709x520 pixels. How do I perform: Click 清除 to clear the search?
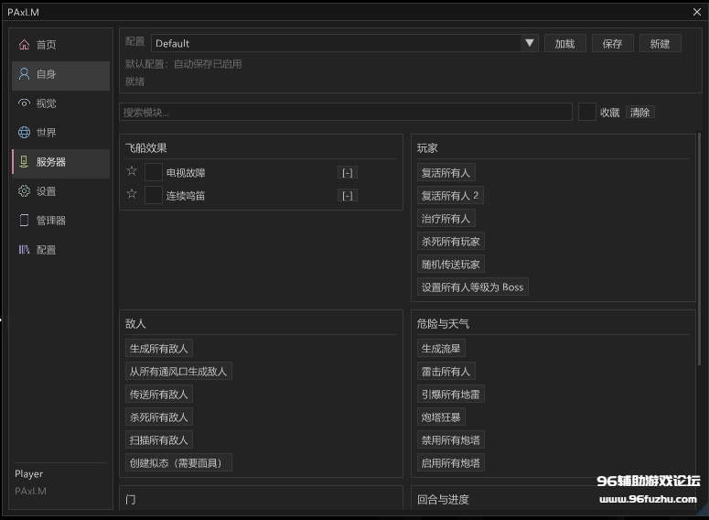(x=639, y=113)
